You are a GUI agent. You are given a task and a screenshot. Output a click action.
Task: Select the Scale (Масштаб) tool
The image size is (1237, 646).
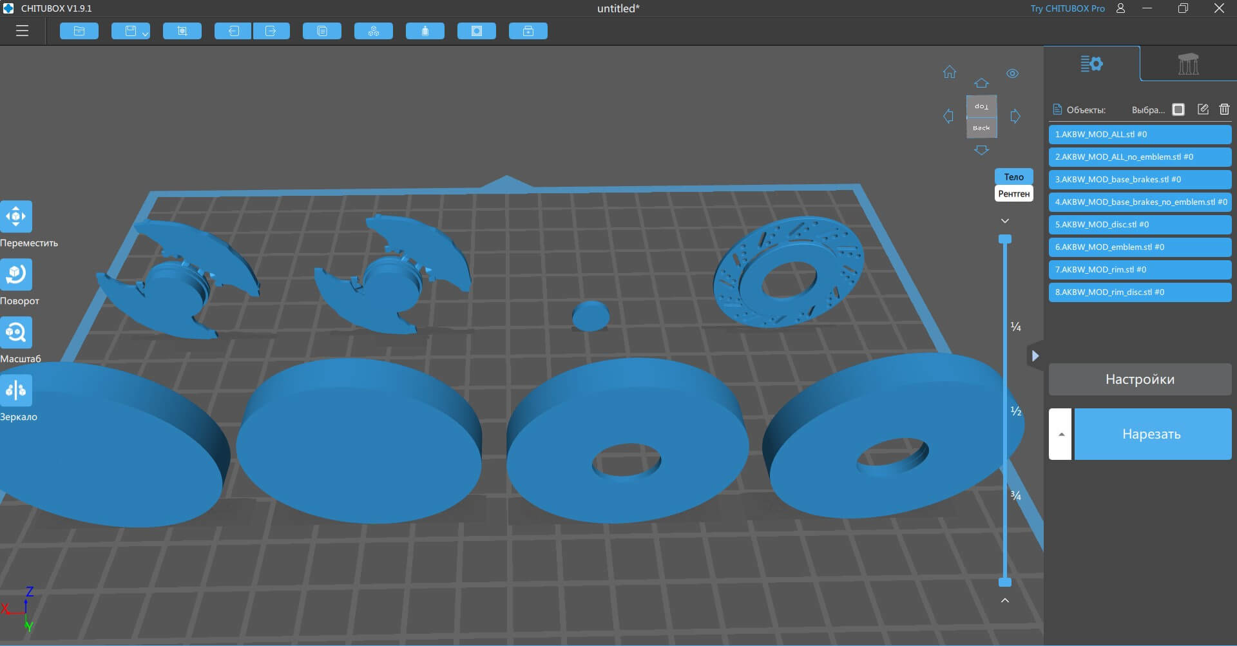pyautogui.click(x=16, y=332)
